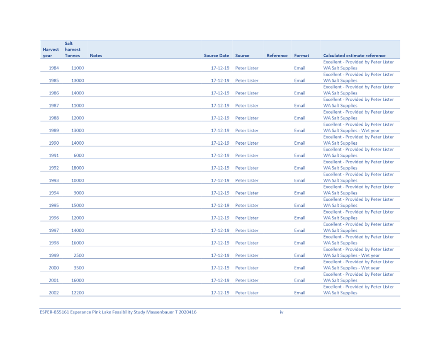
Task: Click the Email format in the 1992 row
Action: tap(299, 168)
